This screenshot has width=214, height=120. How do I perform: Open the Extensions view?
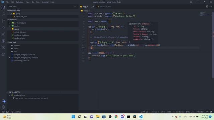pyautogui.click(x=3, y=34)
